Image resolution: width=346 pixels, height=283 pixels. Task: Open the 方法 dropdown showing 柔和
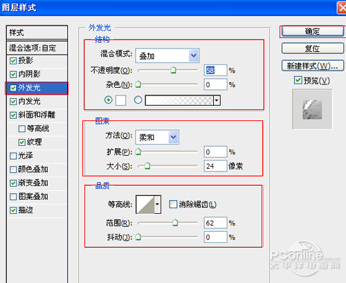(157, 137)
